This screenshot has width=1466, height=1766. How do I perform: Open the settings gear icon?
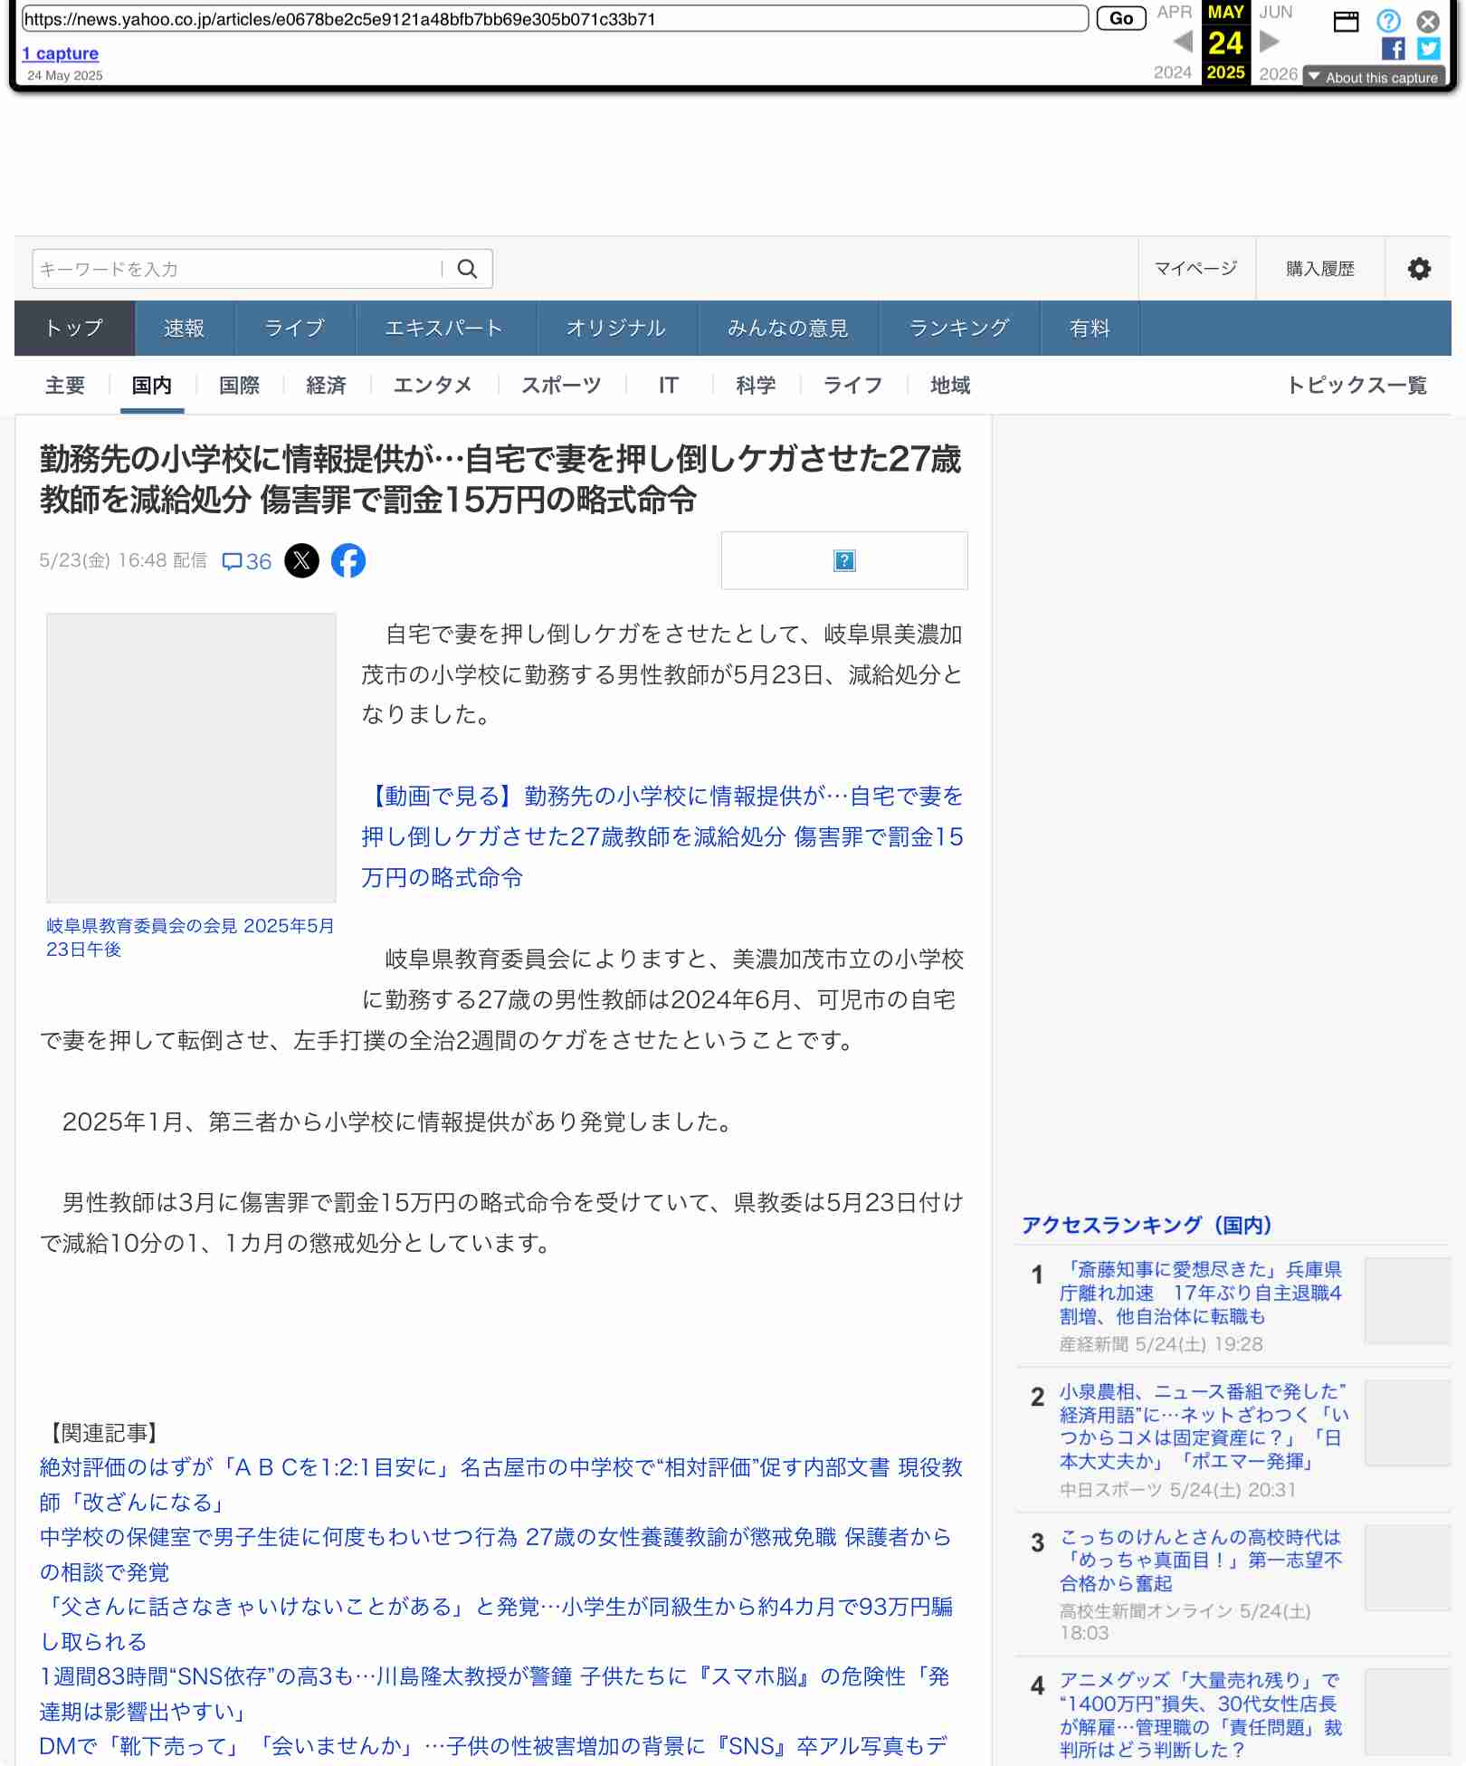[1419, 269]
